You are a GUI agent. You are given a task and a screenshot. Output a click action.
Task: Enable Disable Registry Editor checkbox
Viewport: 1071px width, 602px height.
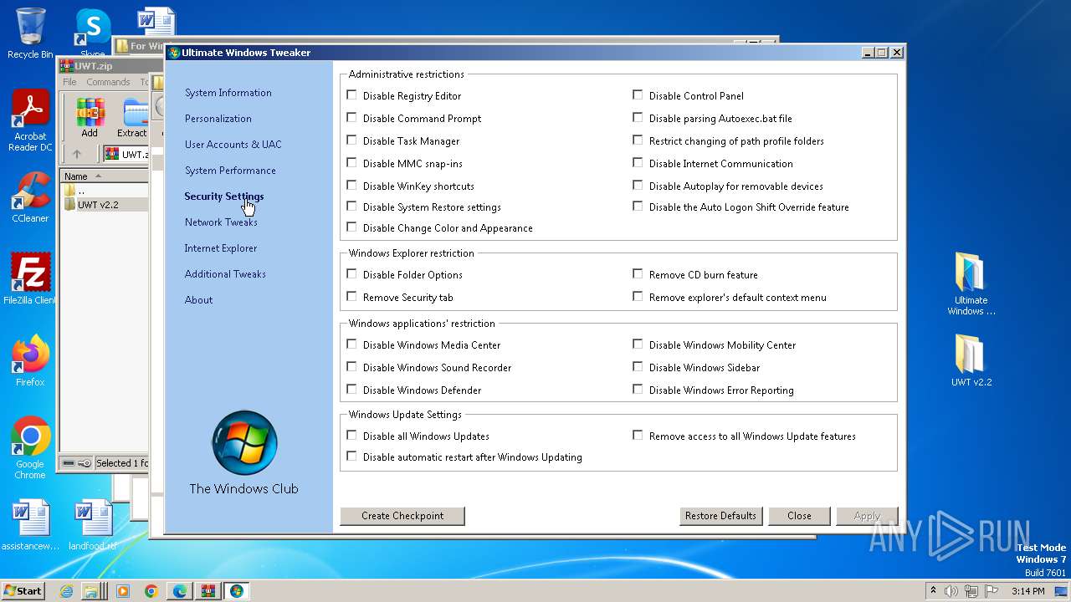351,95
